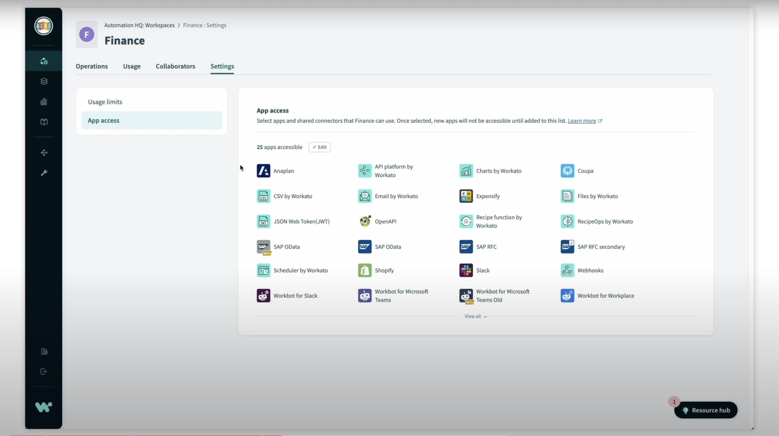Image resolution: width=779 pixels, height=436 pixels.
Task: Switch to the Operations tab
Action: [92, 66]
